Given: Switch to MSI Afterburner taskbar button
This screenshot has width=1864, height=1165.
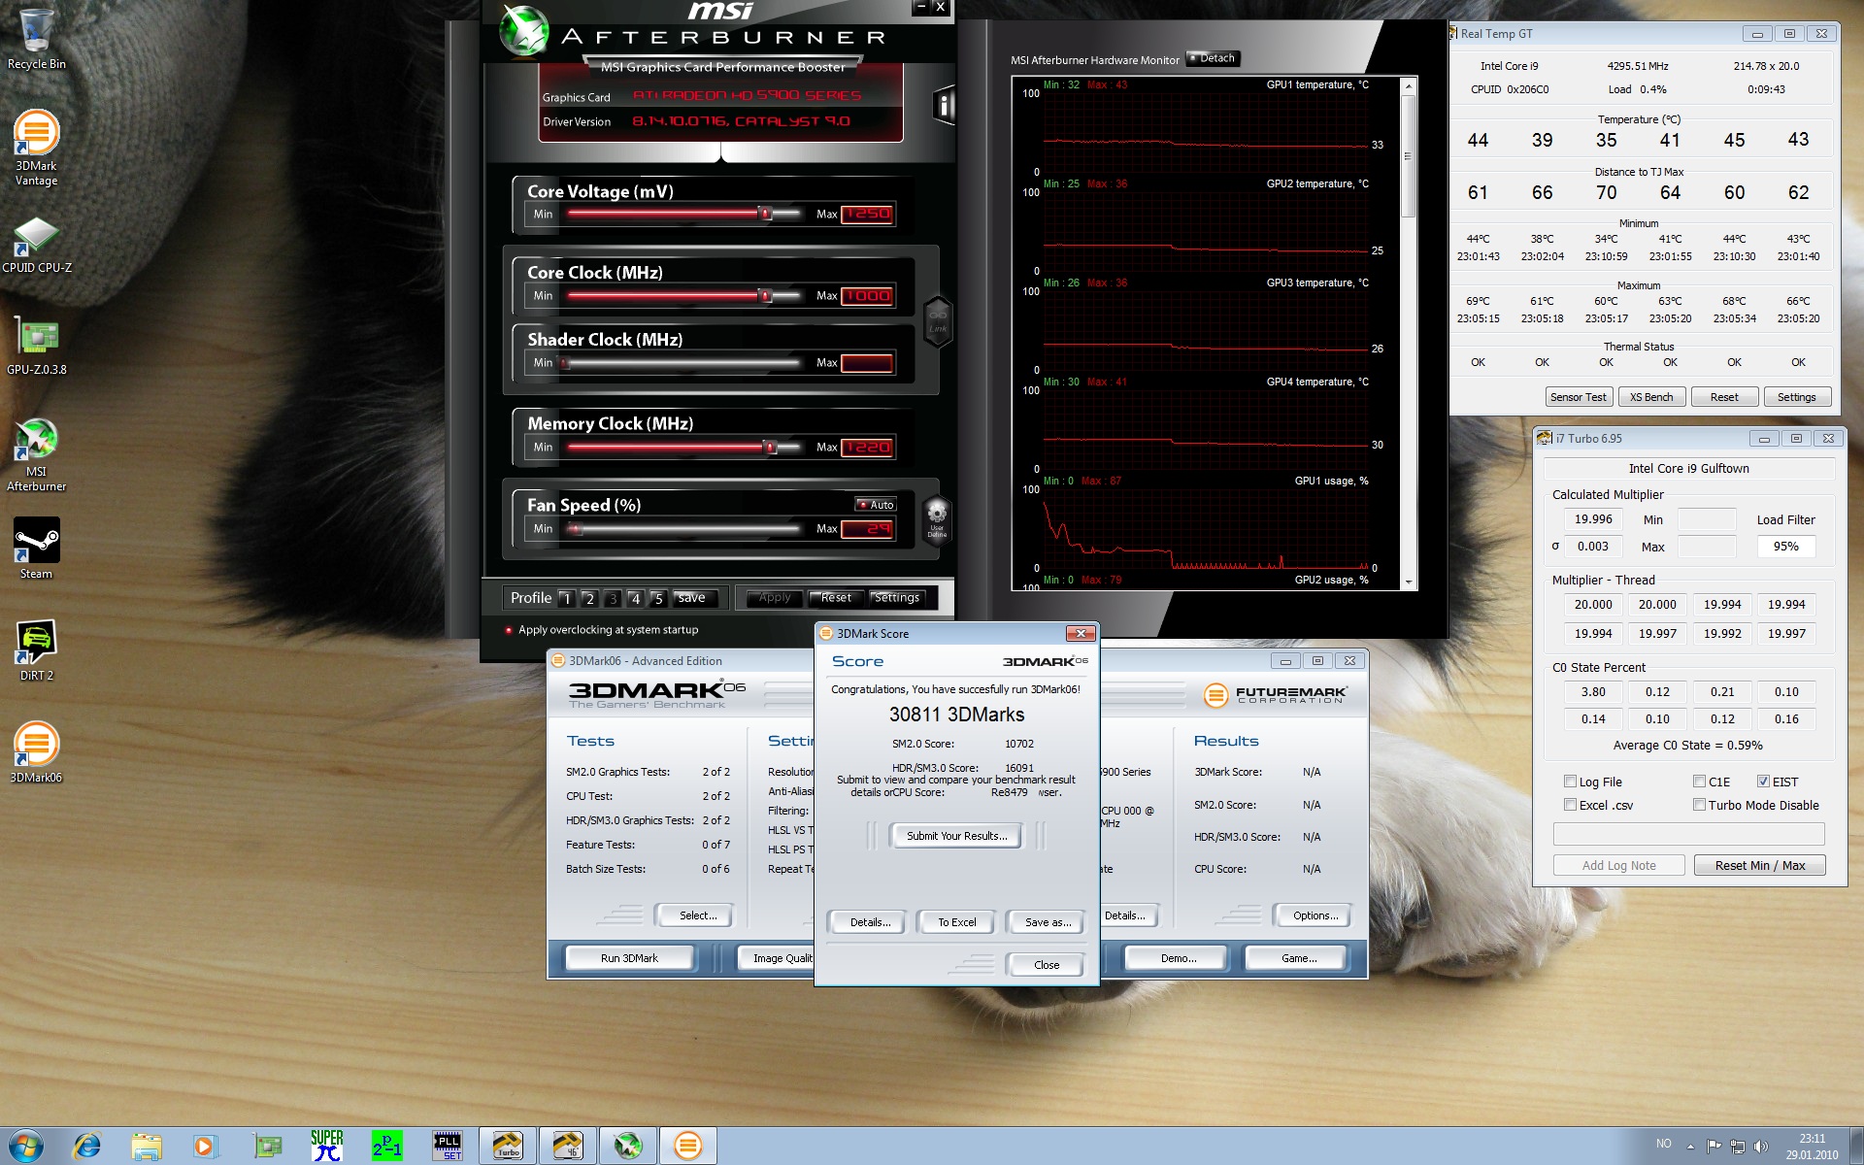Looking at the screenshot, I should [628, 1147].
